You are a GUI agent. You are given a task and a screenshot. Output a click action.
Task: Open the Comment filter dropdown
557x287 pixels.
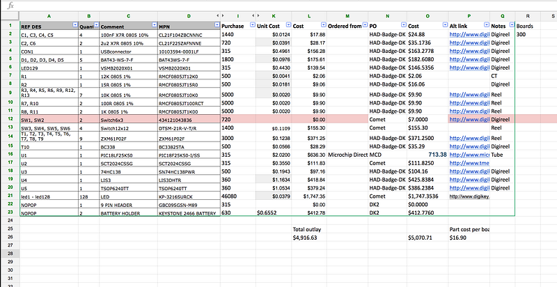click(x=155, y=25)
